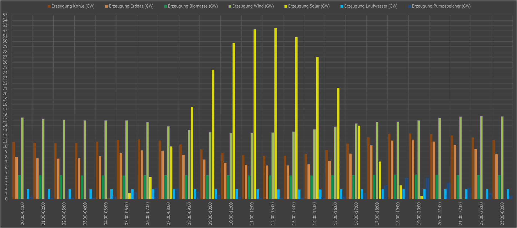Select the 'Erzeugung Wind (GW)' legend label
Viewport: 517px width, 228px height.
tap(253, 6)
